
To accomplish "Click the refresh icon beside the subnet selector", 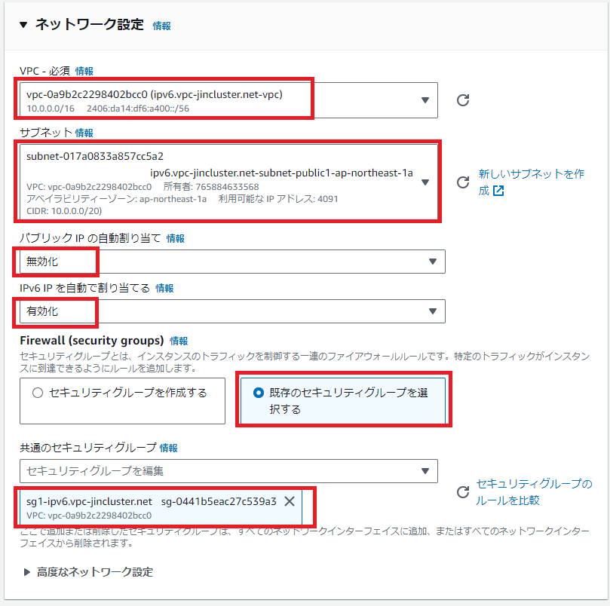I will coord(463,182).
